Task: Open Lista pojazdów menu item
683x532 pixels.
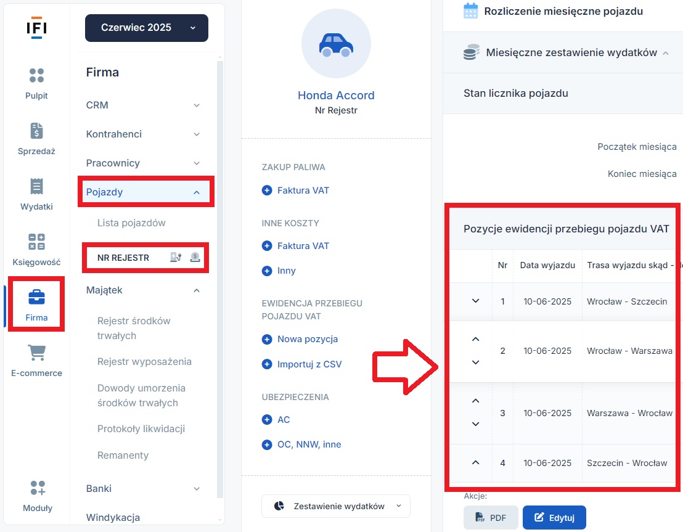Action: 131,223
